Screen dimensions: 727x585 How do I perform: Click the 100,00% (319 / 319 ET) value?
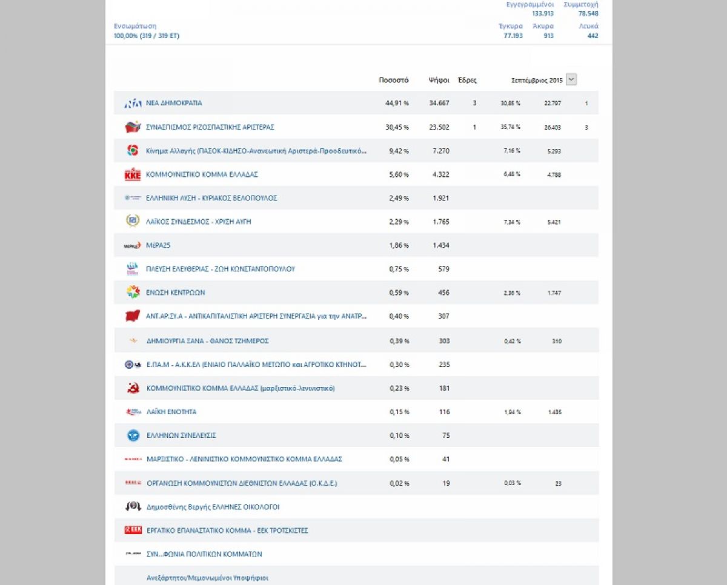click(x=147, y=36)
